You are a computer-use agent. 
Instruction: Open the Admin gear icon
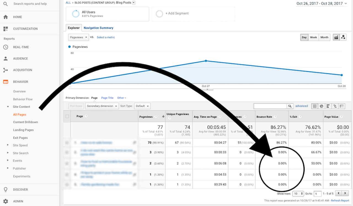6,201
